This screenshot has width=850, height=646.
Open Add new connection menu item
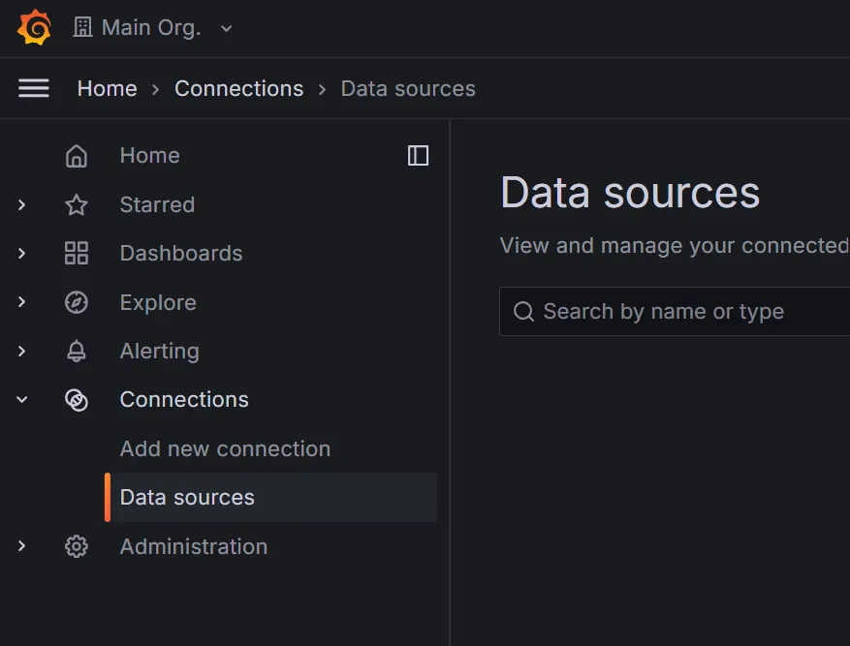(225, 448)
